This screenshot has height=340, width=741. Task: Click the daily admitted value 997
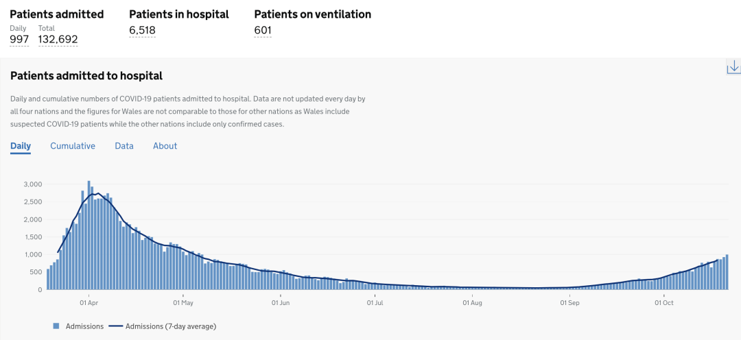click(19, 40)
